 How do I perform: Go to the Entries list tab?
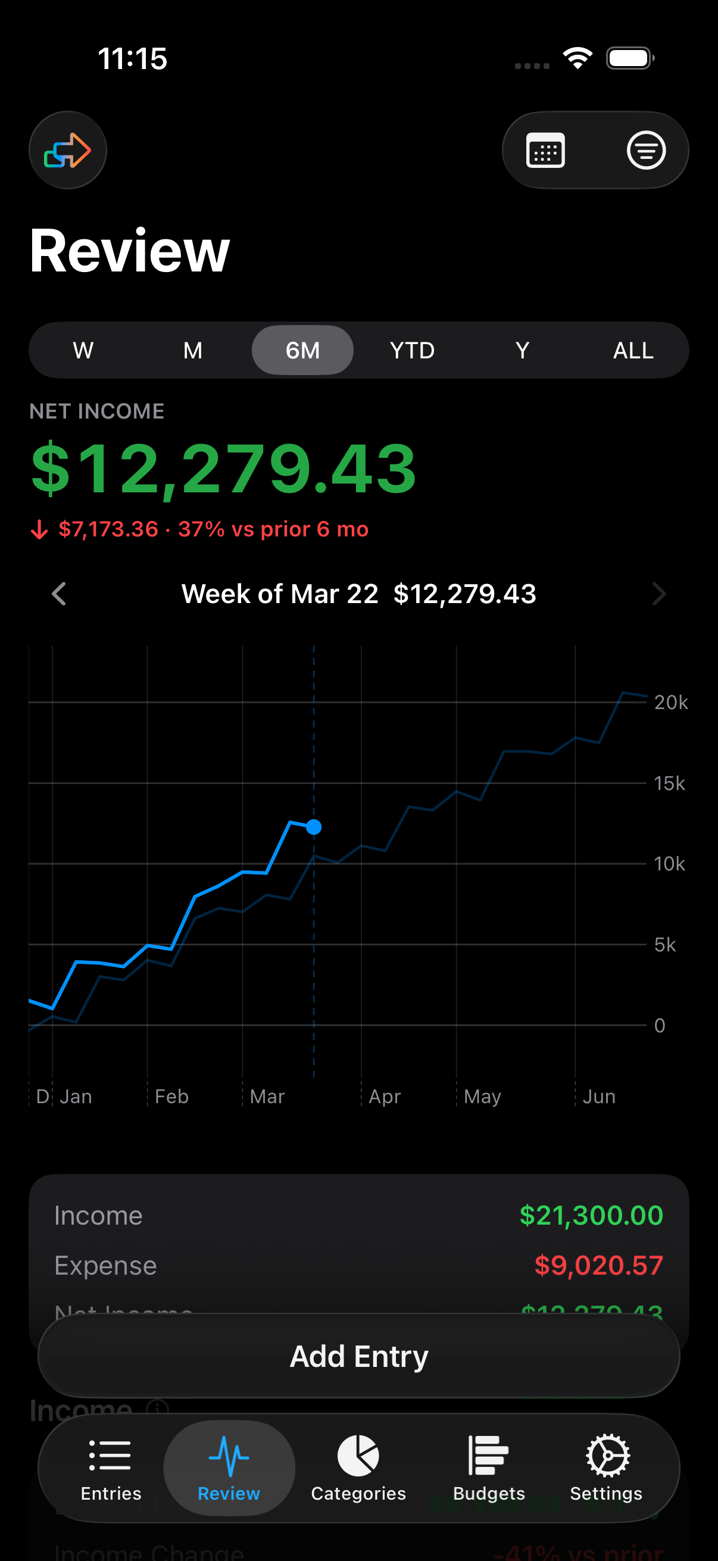110,1468
